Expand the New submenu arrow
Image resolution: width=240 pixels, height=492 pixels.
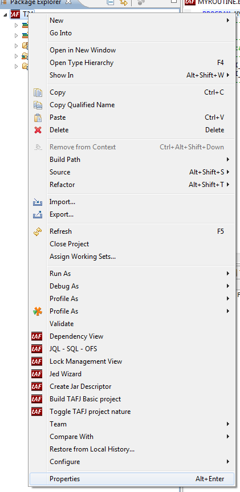(x=228, y=21)
